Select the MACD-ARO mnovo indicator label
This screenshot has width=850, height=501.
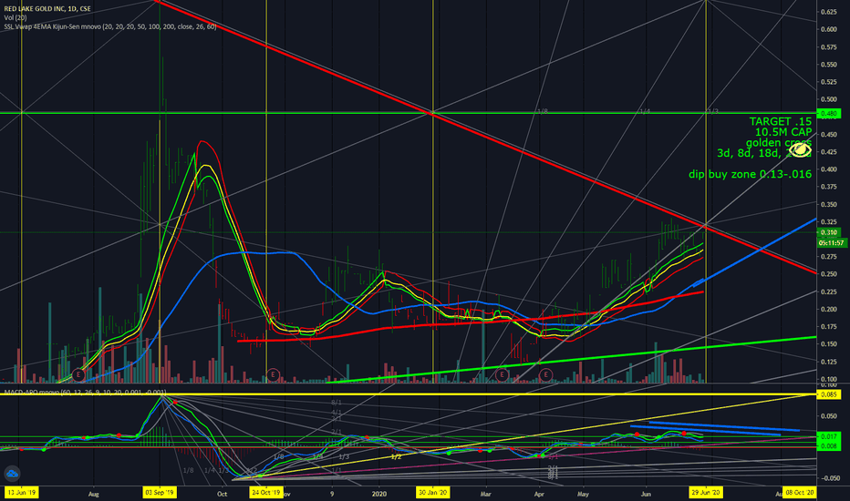(x=86, y=392)
